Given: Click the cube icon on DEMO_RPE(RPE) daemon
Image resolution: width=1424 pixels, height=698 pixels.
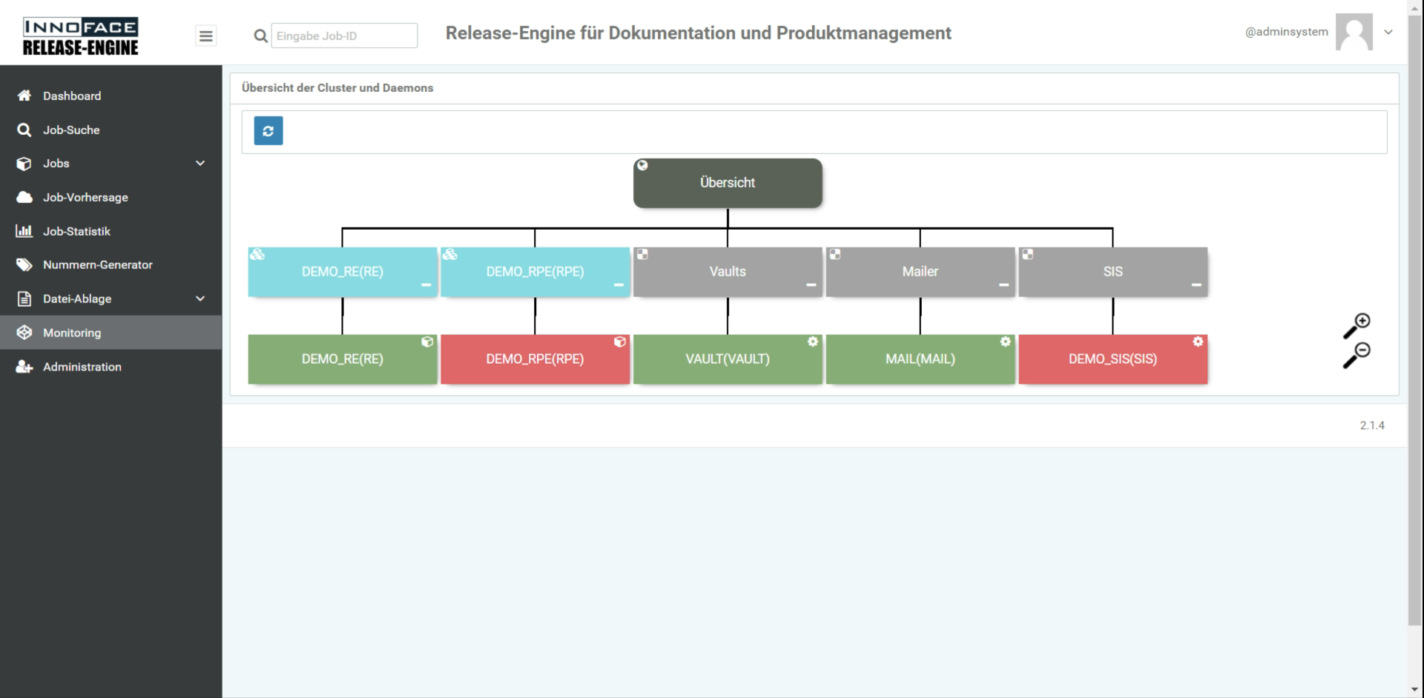Looking at the screenshot, I should [620, 342].
